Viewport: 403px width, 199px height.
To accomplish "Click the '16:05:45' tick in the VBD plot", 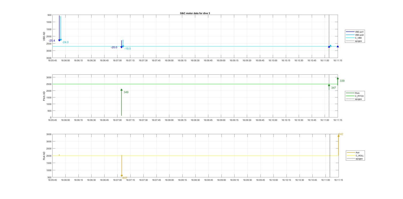I will [52, 60].
